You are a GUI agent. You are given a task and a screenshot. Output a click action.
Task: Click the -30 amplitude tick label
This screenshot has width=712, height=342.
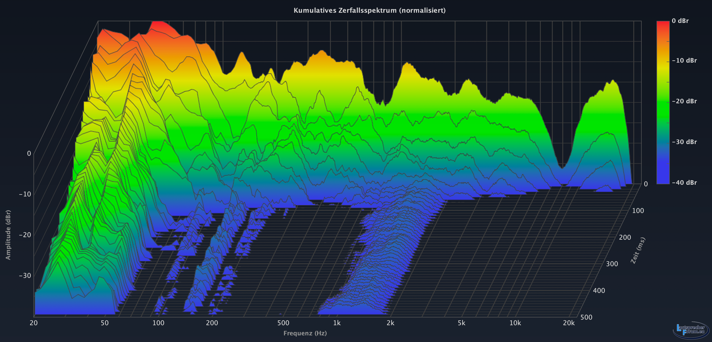click(x=25, y=275)
